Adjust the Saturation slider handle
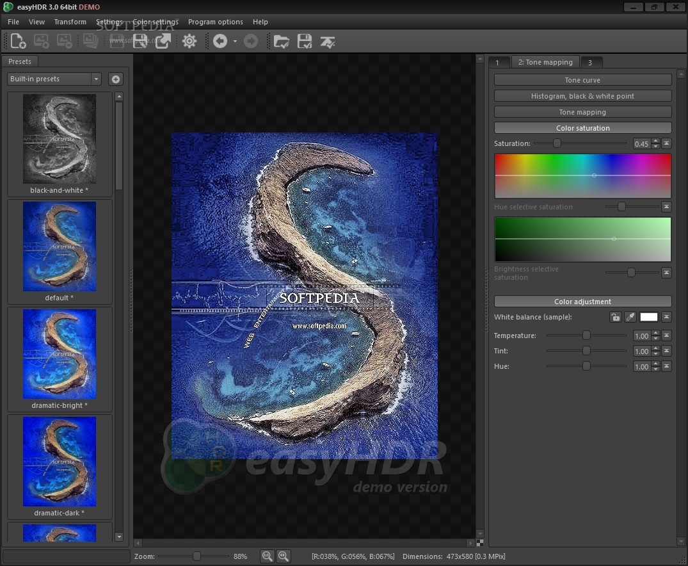This screenshot has height=566, width=688. pyautogui.click(x=557, y=143)
